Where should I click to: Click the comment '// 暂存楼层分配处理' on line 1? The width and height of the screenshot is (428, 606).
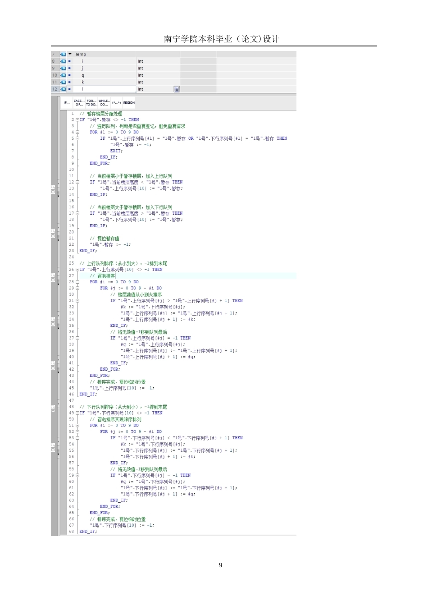pos(101,114)
